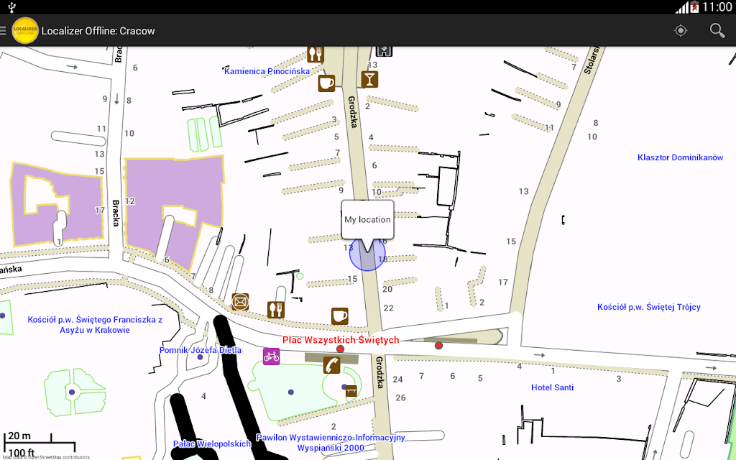This screenshot has width=736, height=460.
Task: Tap the cocktail bar icon on Grodzka
Action: tap(369, 79)
